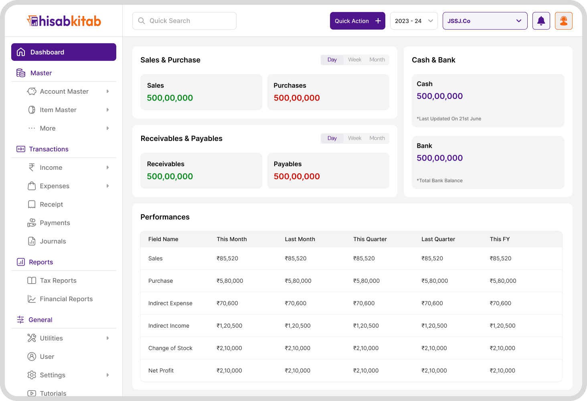
Task: Select Day in Sales & Purchase toggle
Action: pyautogui.click(x=332, y=60)
